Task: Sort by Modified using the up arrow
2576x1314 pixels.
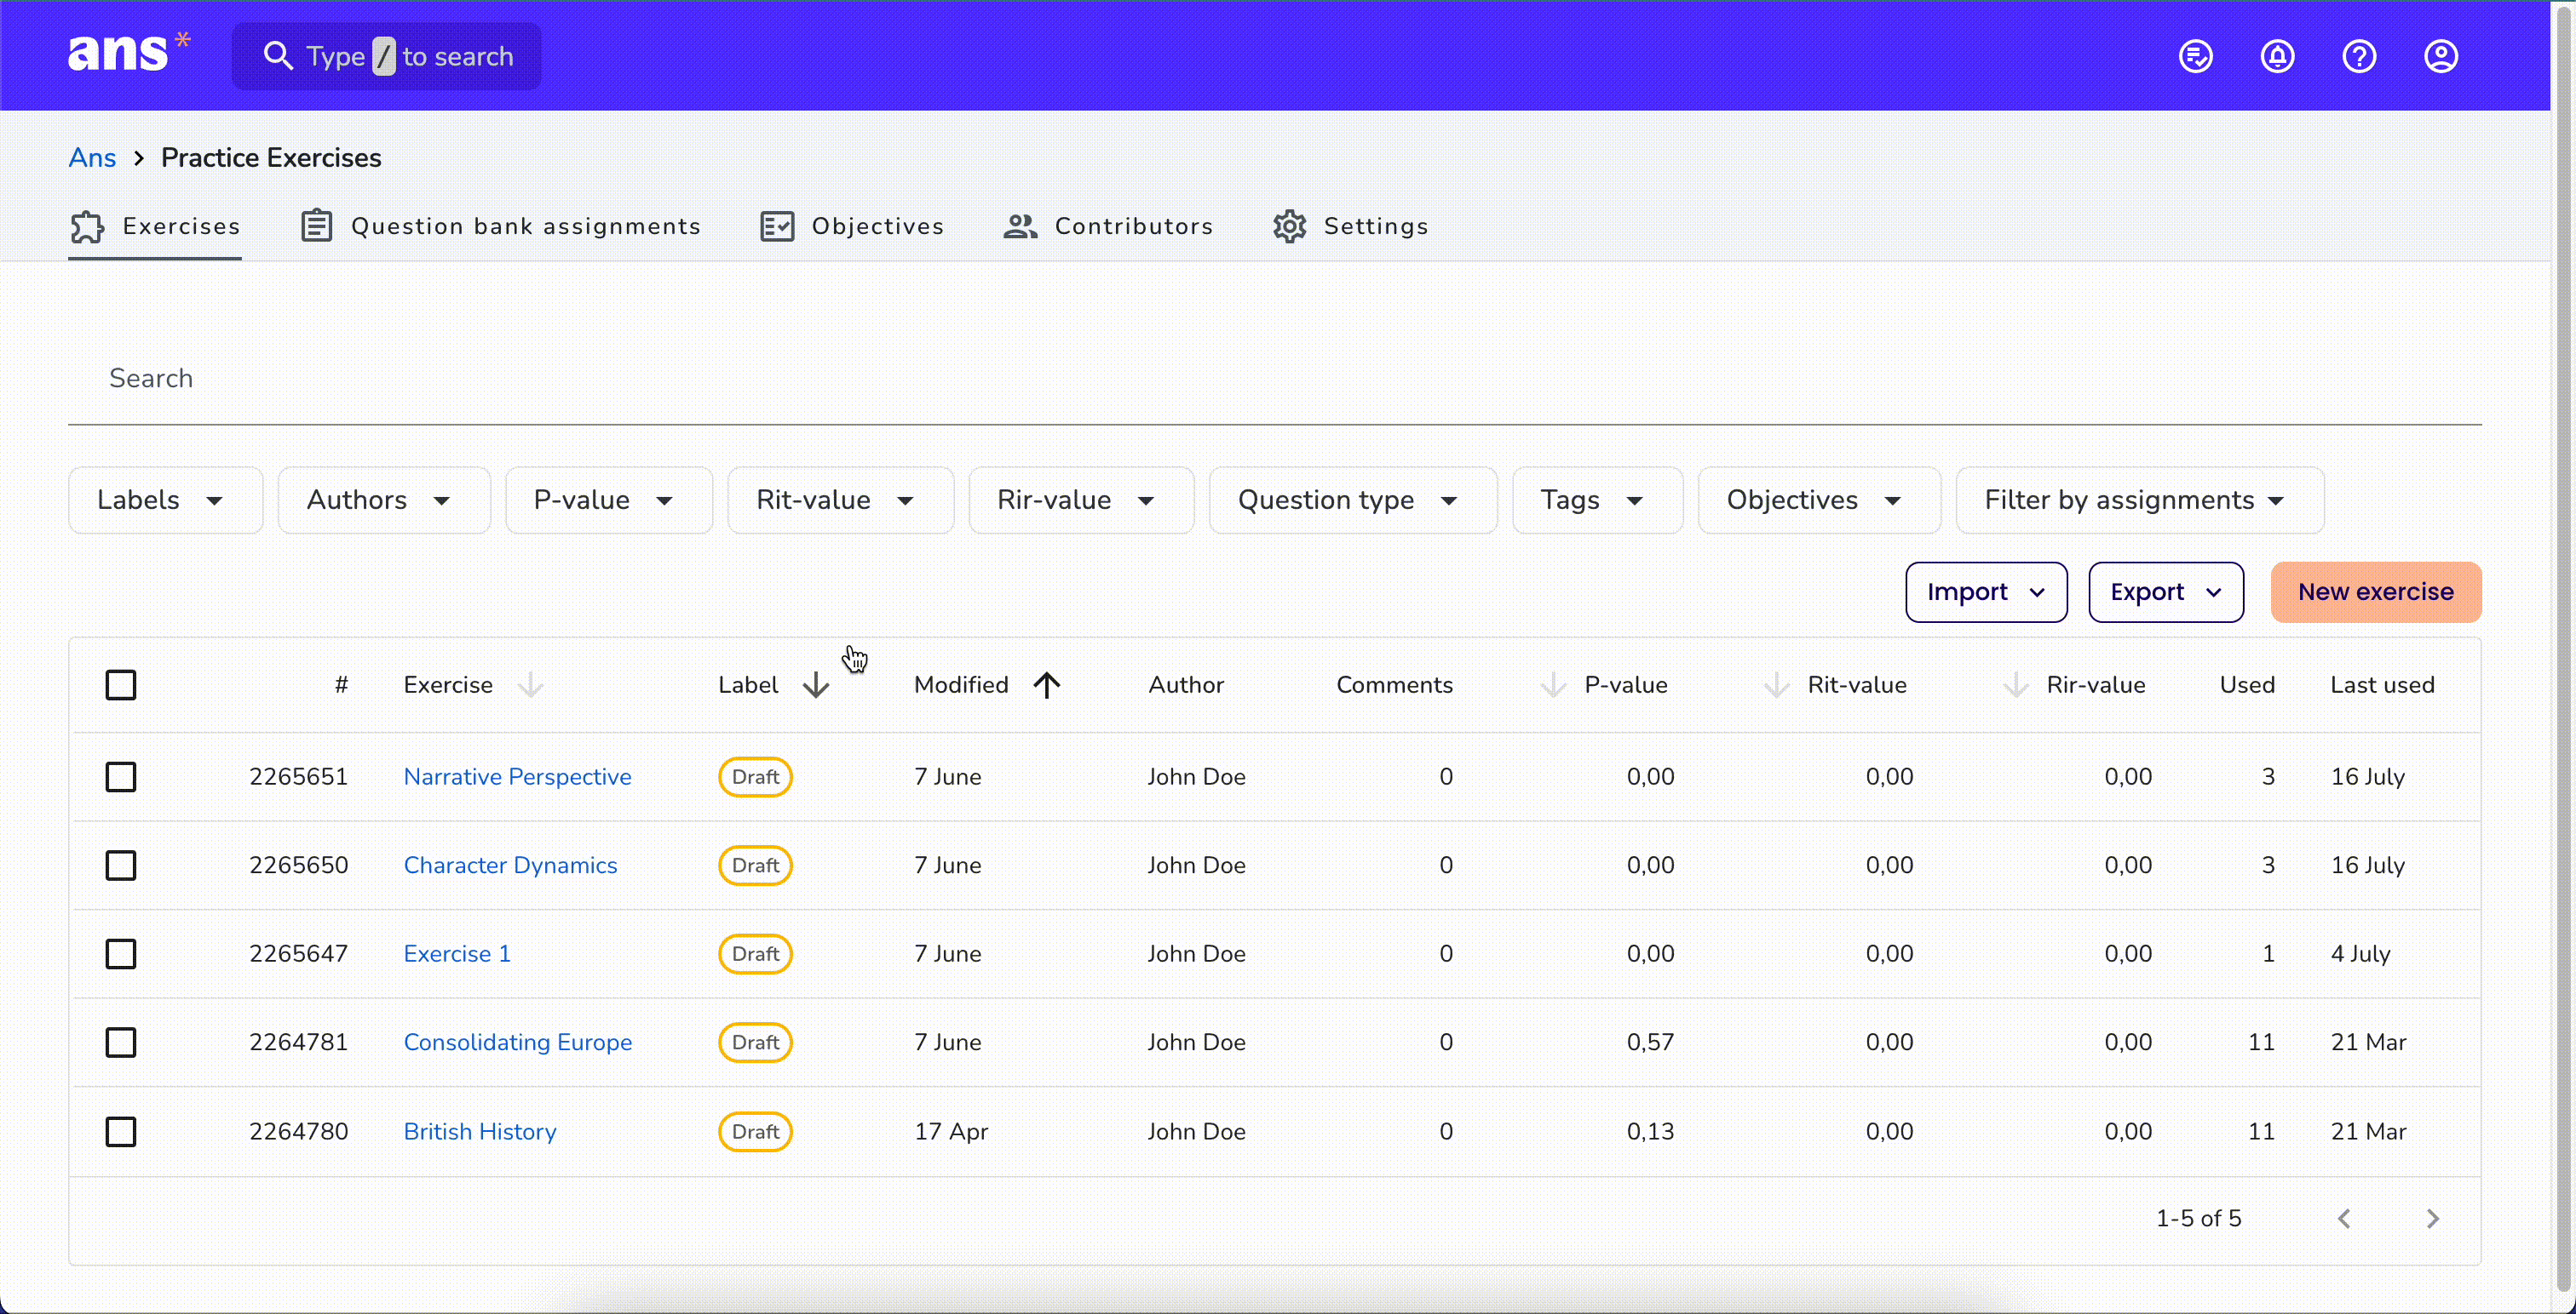Action: pyautogui.click(x=1047, y=684)
